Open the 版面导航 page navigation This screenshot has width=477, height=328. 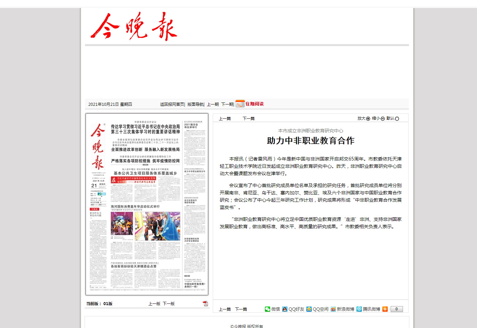click(x=196, y=104)
